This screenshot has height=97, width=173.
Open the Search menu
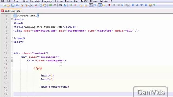(x=17, y=1)
